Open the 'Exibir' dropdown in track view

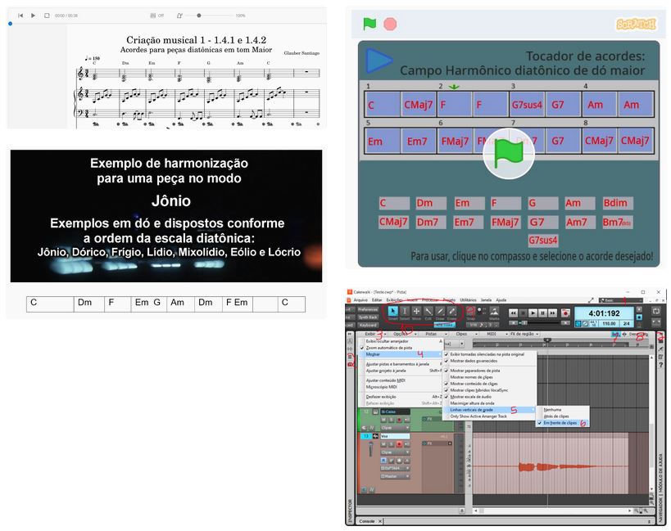click(371, 334)
